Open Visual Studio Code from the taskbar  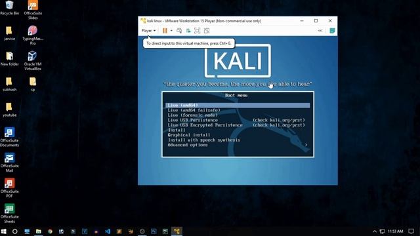click(x=108, y=231)
